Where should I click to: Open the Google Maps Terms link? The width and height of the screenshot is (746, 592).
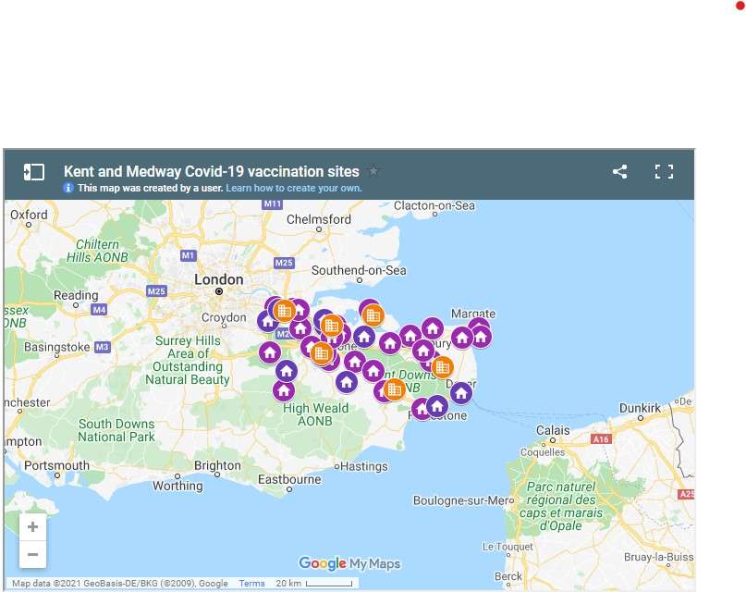pyautogui.click(x=251, y=583)
